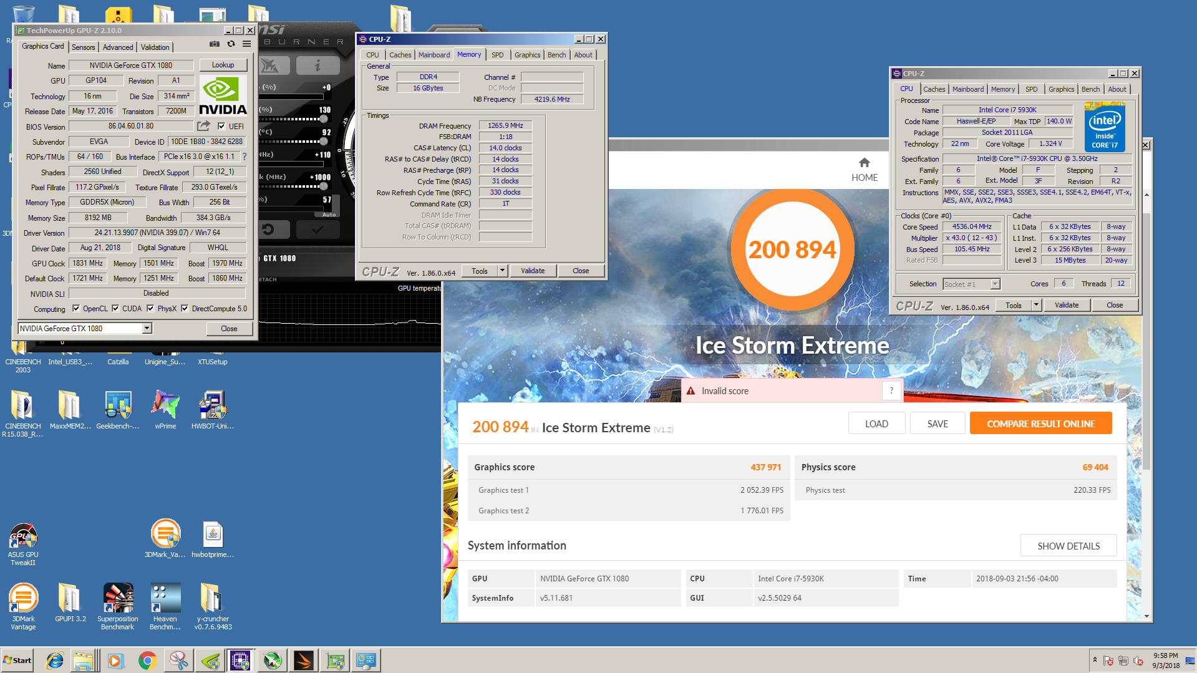Switch to Advanced tab in GPU-Z
Image resolution: width=1197 pixels, height=673 pixels.
(x=118, y=47)
